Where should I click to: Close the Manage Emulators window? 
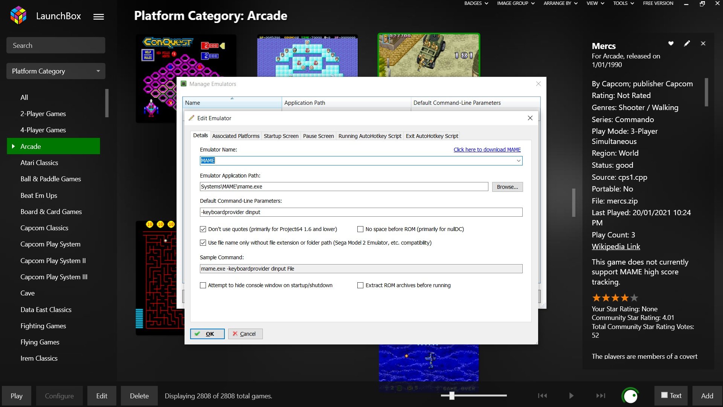[x=538, y=84]
